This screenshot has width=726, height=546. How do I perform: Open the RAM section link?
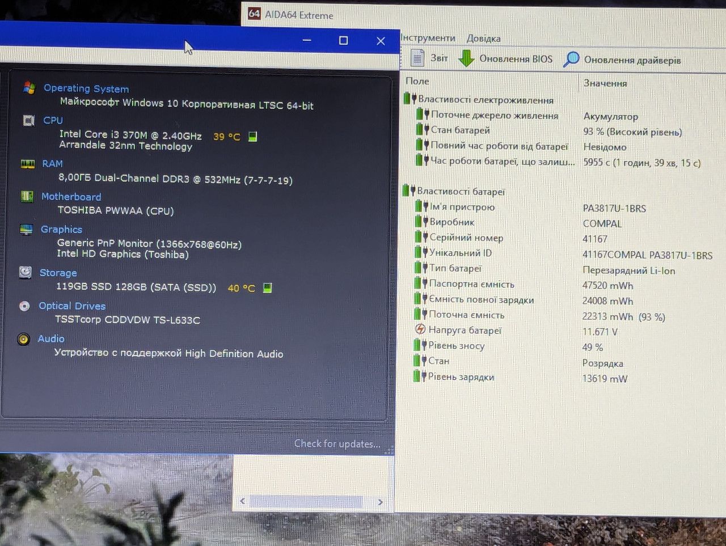pyautogui.click(x=52, y=164)
